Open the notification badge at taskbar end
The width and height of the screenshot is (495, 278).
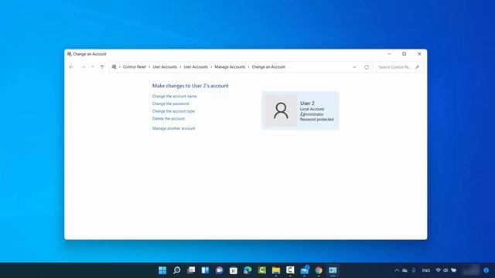[x=486, y=270]
